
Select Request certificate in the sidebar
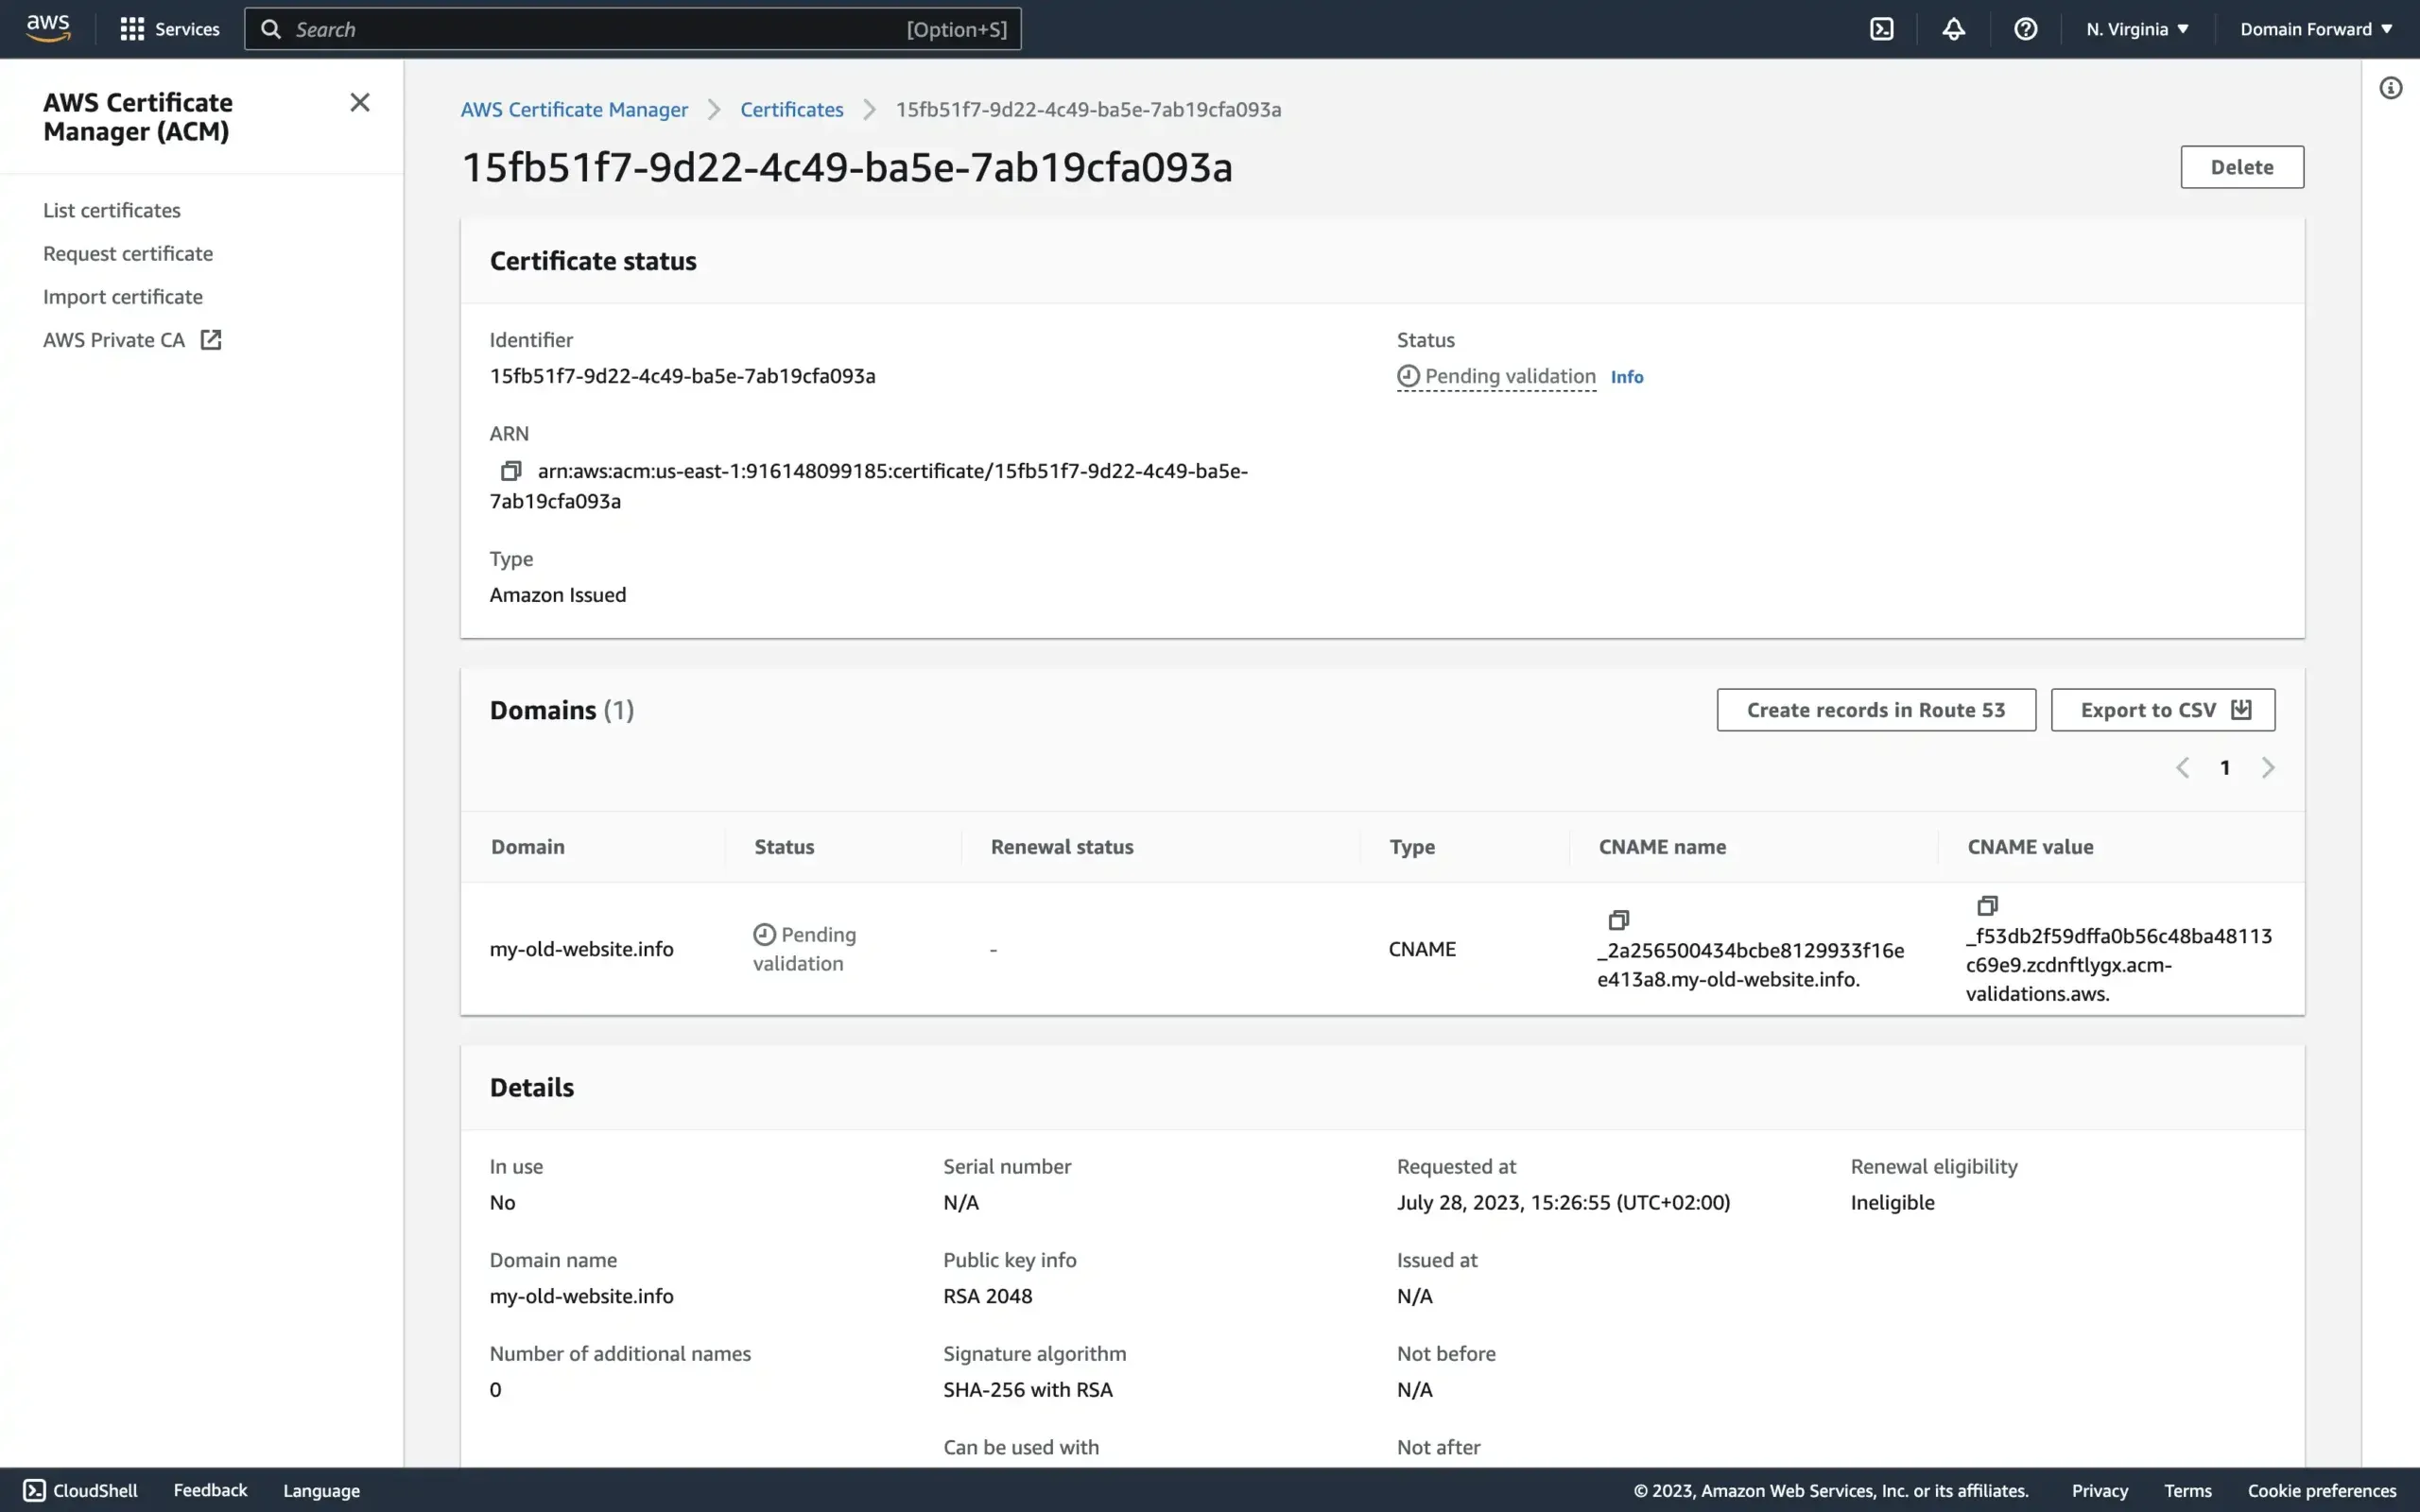point(127,253)
